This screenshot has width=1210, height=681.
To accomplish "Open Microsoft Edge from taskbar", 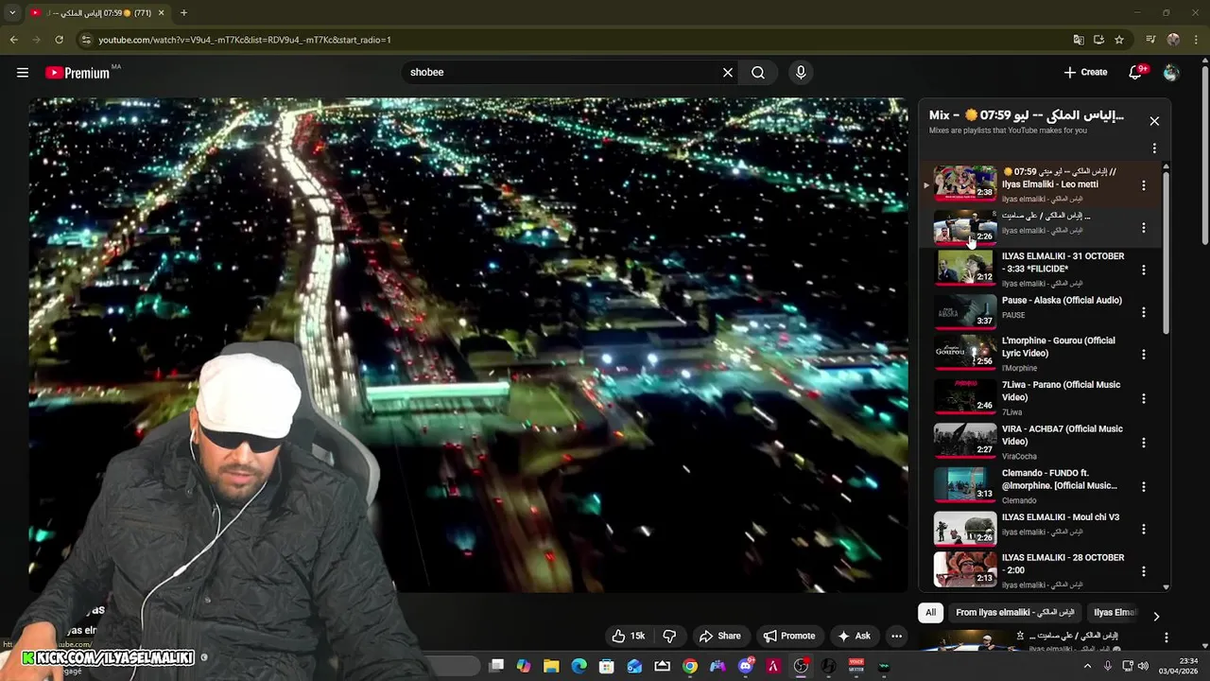I will click(x=579, y=666).
